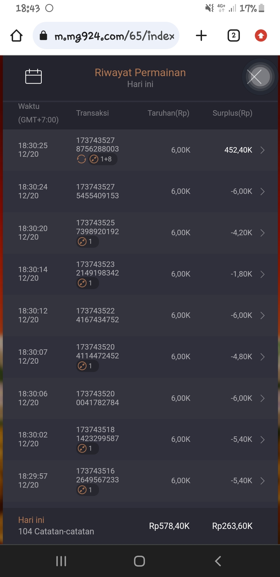
Task: Open the calendar date filter icon
Action: (x=33, y=76)
